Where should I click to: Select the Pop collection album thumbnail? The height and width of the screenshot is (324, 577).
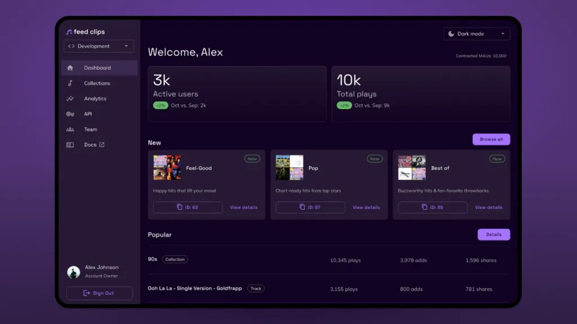(x=289, y=168)
